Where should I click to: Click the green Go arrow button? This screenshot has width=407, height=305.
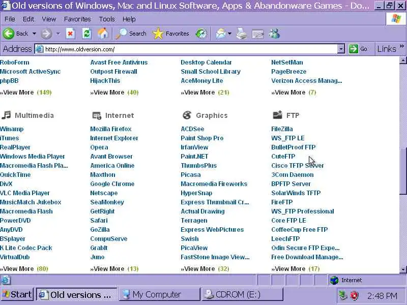click(x=353, y=49)
